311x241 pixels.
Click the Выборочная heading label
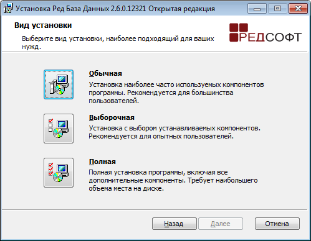(112, 117)
